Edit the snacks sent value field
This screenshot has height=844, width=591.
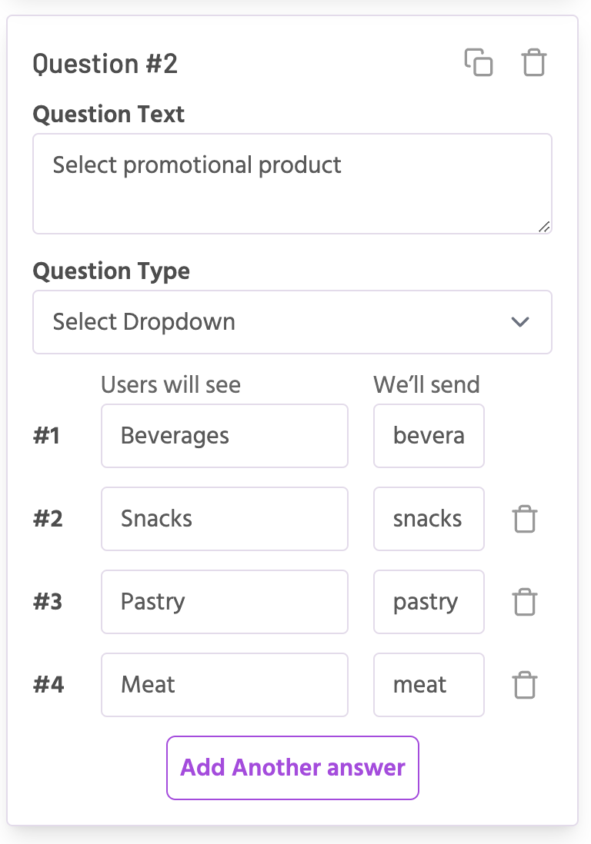(x=429, y=519)
